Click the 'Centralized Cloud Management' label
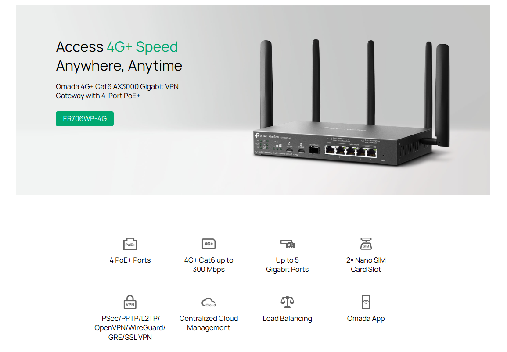 click(209, 323)
